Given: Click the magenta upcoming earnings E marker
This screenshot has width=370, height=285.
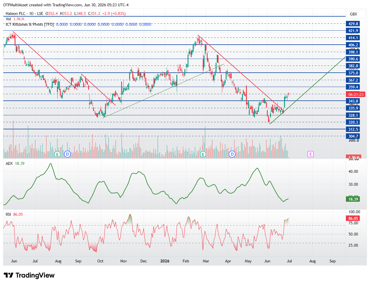Looking at the screenshot, I should (310, 154).
